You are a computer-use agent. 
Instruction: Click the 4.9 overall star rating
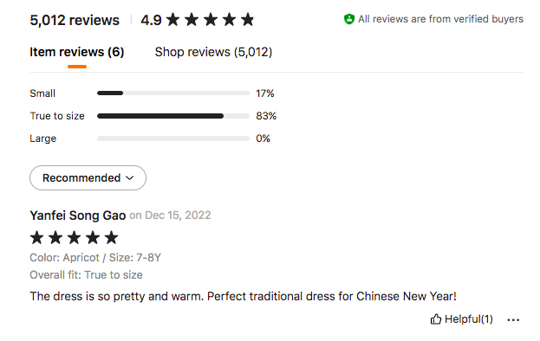pyautogui.click(x=198, y=20)
